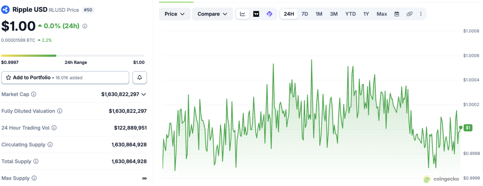The width and height of the screenshot is (483, 186).
Task: Click the $0.9996 axis label
Action: tap(471, 178)
